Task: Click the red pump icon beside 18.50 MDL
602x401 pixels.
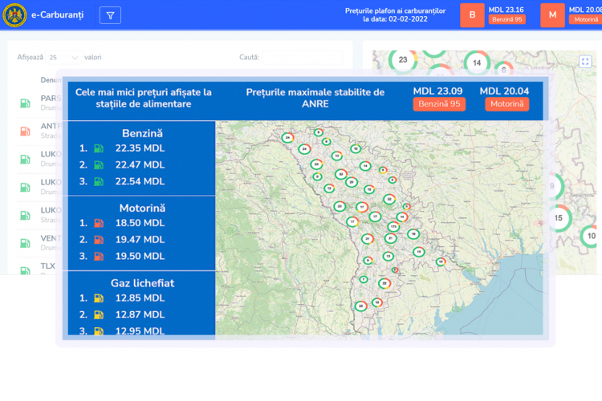Action: click(99, 223)
